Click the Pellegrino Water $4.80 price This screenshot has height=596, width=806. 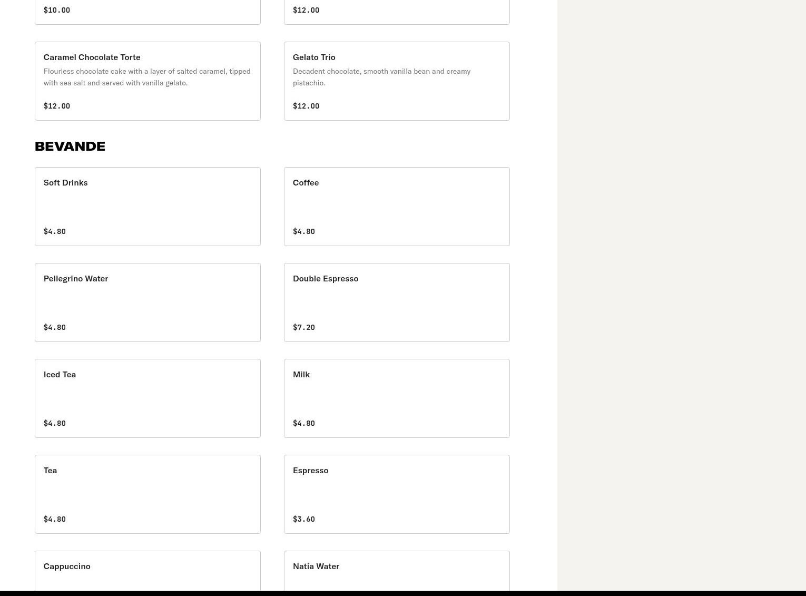coord(55,327)
